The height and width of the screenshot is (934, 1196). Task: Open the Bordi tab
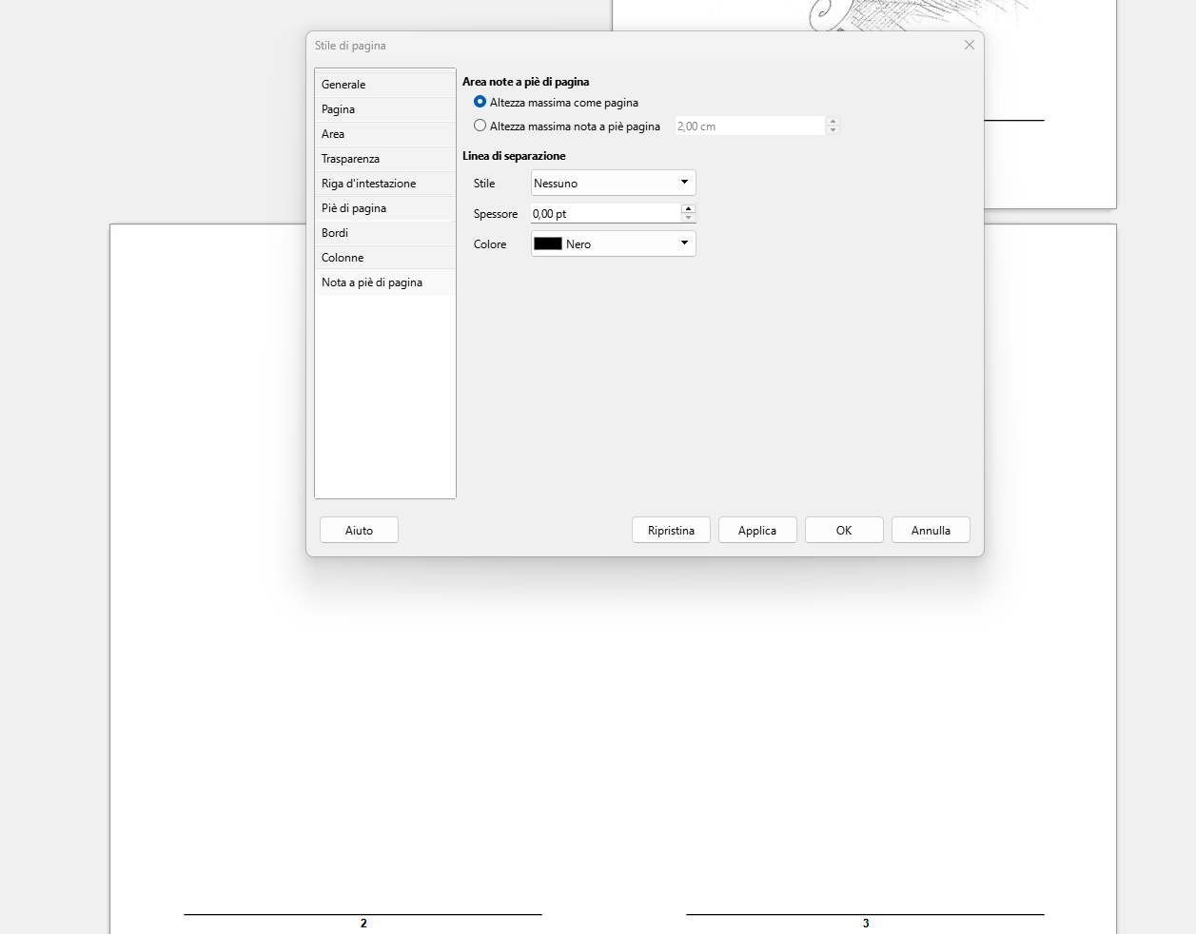click(385, 232)
